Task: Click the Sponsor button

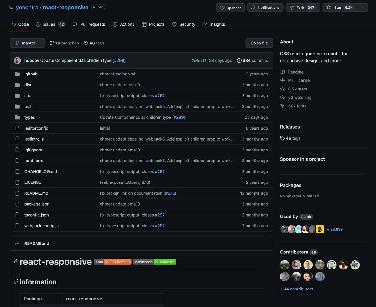Action: (230, 8)
